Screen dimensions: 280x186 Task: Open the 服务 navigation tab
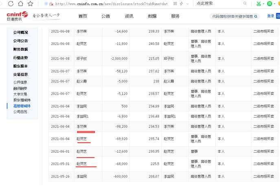175,16
